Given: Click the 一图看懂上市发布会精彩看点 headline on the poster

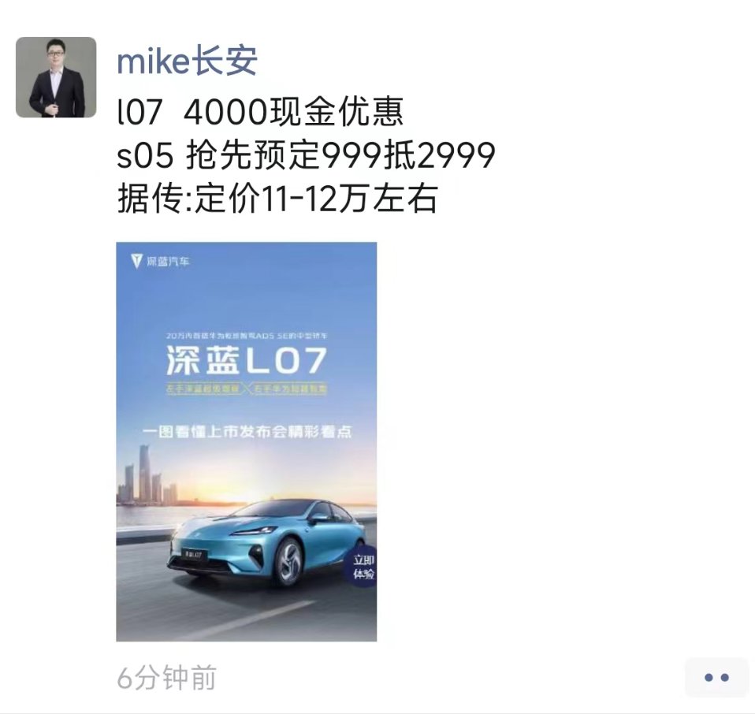Looking at the screenshot, I should (247, 431).
